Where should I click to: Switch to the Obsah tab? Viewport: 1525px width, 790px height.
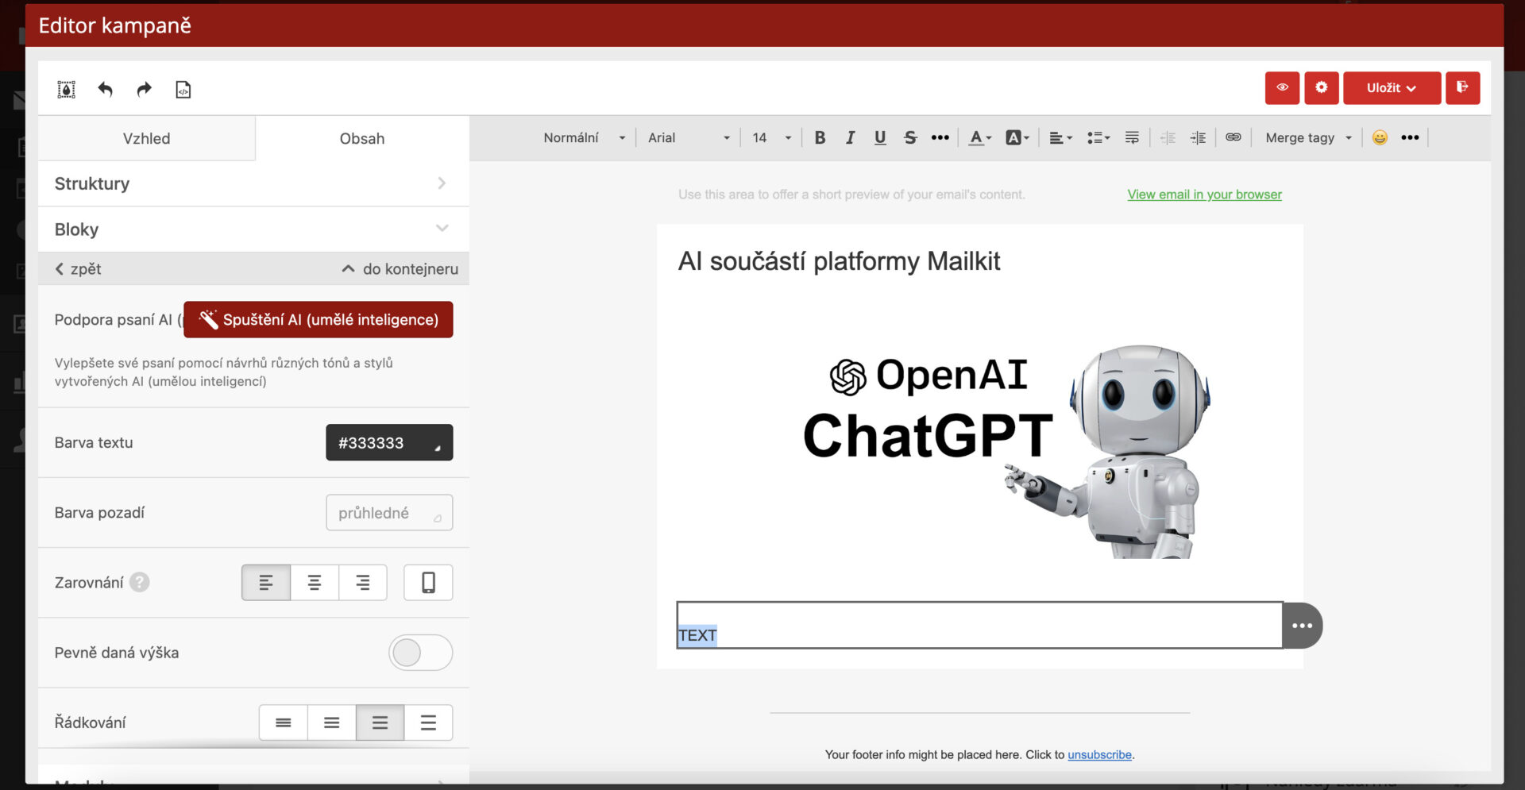362,138
